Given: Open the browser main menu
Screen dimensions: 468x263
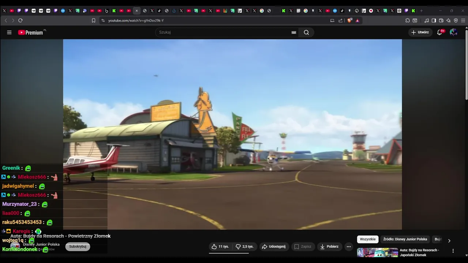Looking at the screenshot, I should 463,20.
